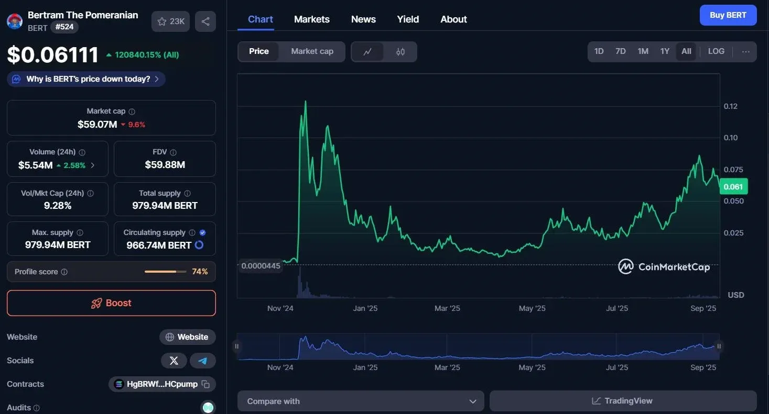The height and width of the screenshot is (414, 769).
Task: Click the AI icon on price-down question
Action: (x=16, y=79)
